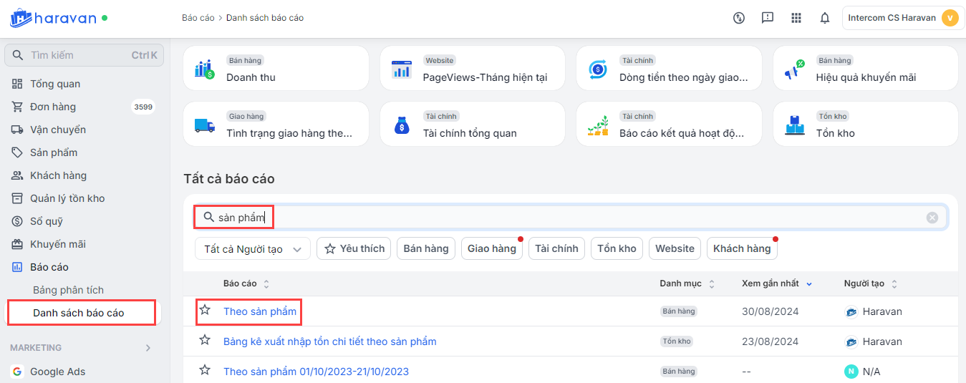Open the Tồn kho report card

[x=865, y=125]
